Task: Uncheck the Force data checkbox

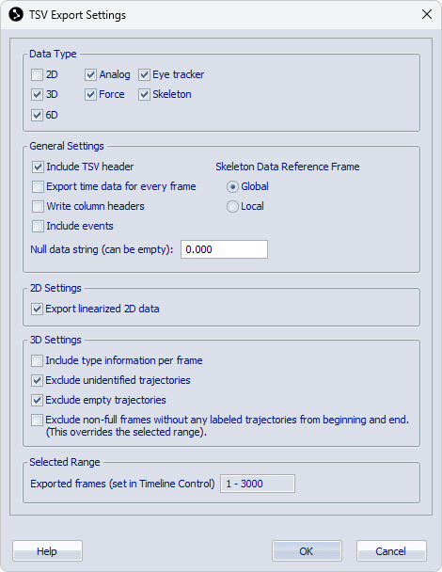Action: click(x=90, y=95)
